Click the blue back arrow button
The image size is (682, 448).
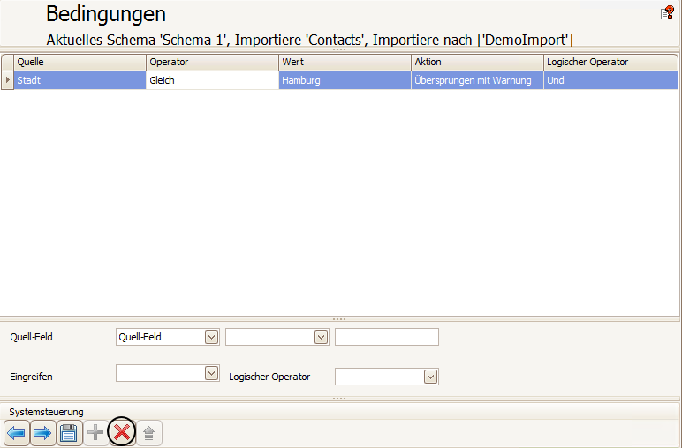[17, 433]
